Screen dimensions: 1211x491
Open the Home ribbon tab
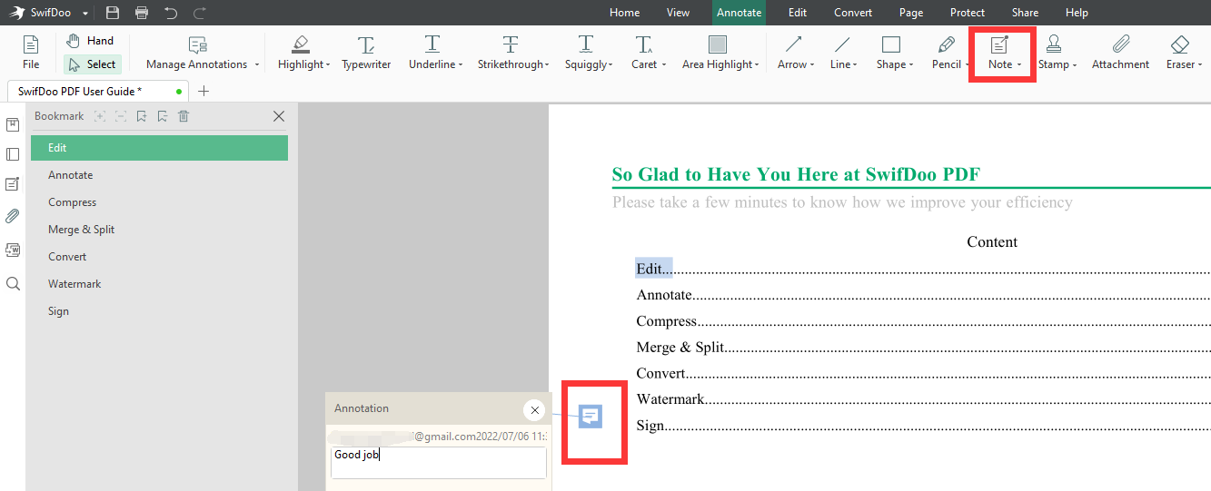(624, 13)
